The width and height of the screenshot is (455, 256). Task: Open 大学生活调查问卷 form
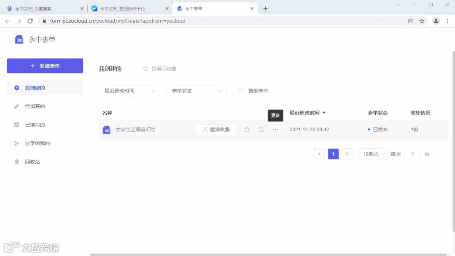tap(135, 130)
